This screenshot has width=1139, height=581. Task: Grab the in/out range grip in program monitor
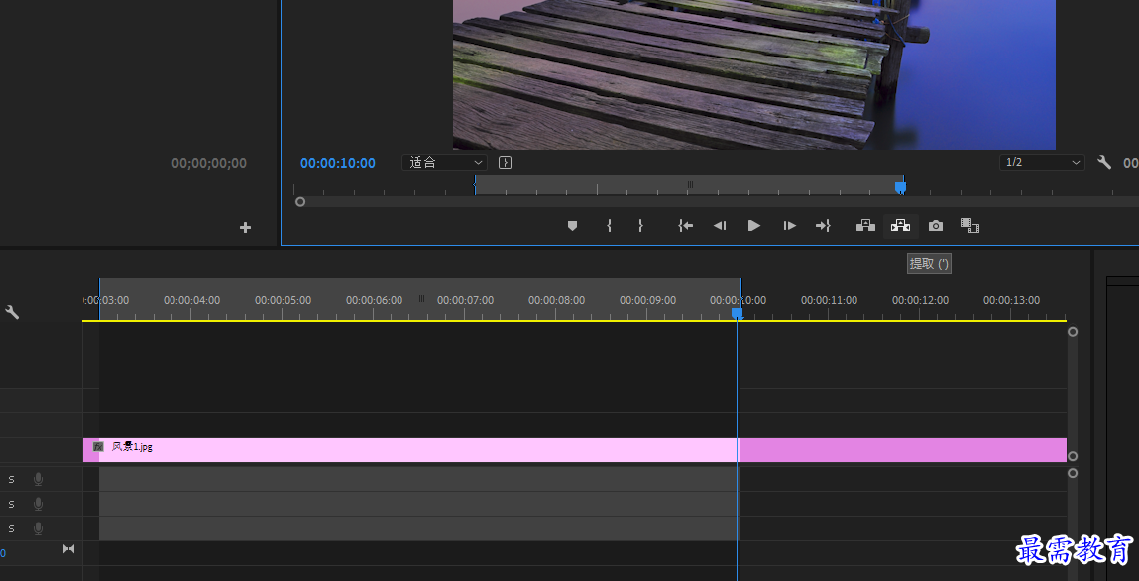pos(690,185)
